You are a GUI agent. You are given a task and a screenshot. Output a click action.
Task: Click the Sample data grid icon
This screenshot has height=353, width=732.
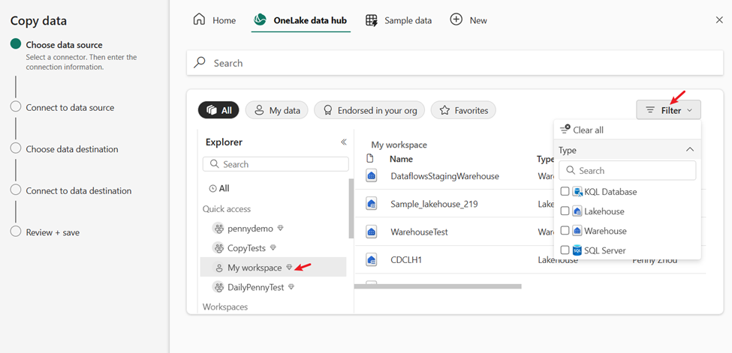coord(372,20)
